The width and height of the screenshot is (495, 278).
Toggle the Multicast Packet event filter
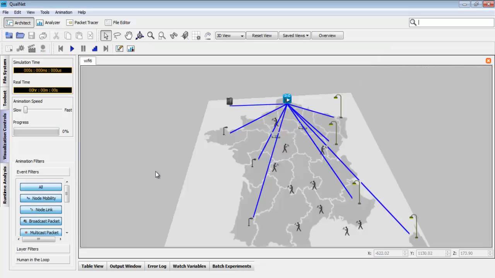[41, 232]
